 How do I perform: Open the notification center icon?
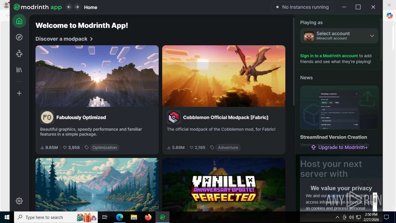[386, 217]
